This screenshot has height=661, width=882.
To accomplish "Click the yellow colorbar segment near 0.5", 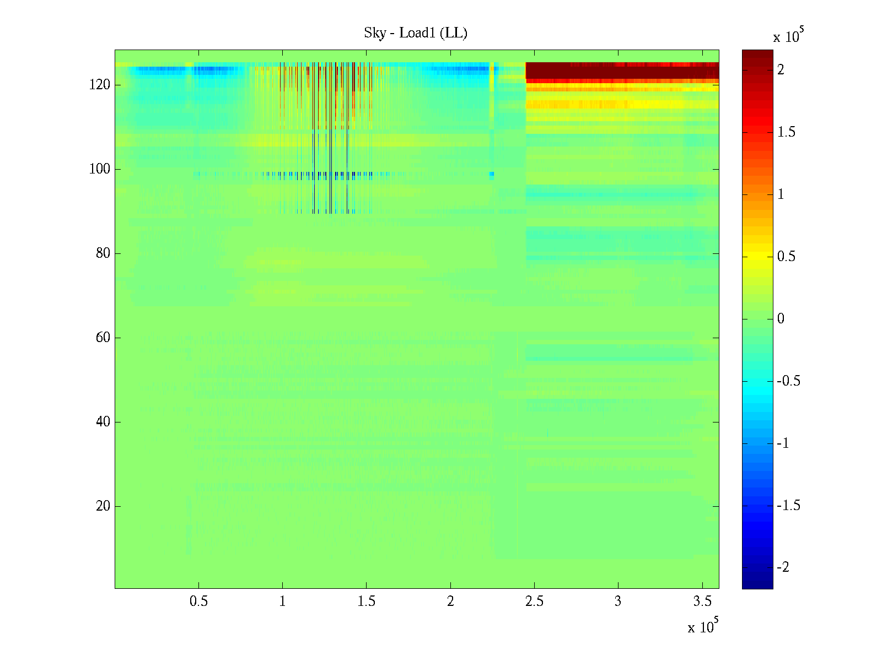I will (757, 257).
